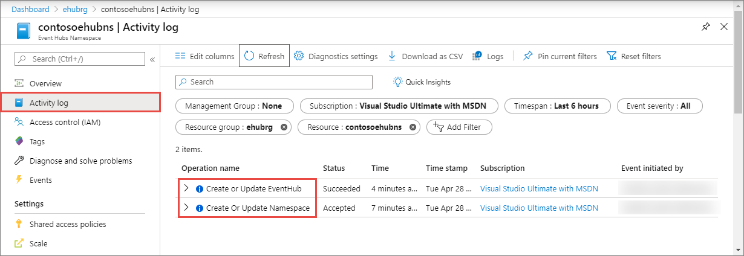This screenshot has width=744, height=256.
Task: Select Shared access policies in Settings
Action: pos(68,224)
